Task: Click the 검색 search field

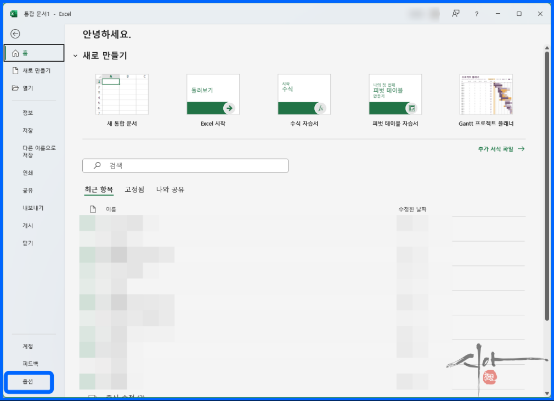Action: [x=185, y=166]
